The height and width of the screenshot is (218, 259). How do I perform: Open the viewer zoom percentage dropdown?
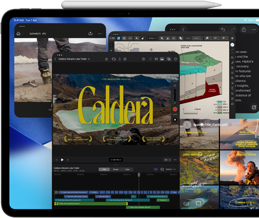[x=167, y=160]
